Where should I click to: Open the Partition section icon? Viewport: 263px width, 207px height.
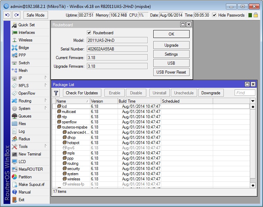tap(15, 177)
